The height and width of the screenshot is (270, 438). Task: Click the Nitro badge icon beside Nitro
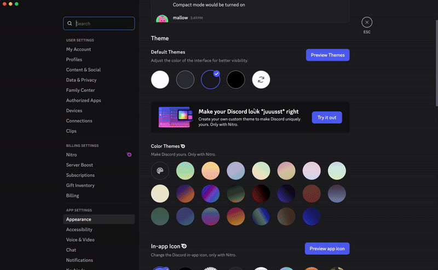point(129,155)
